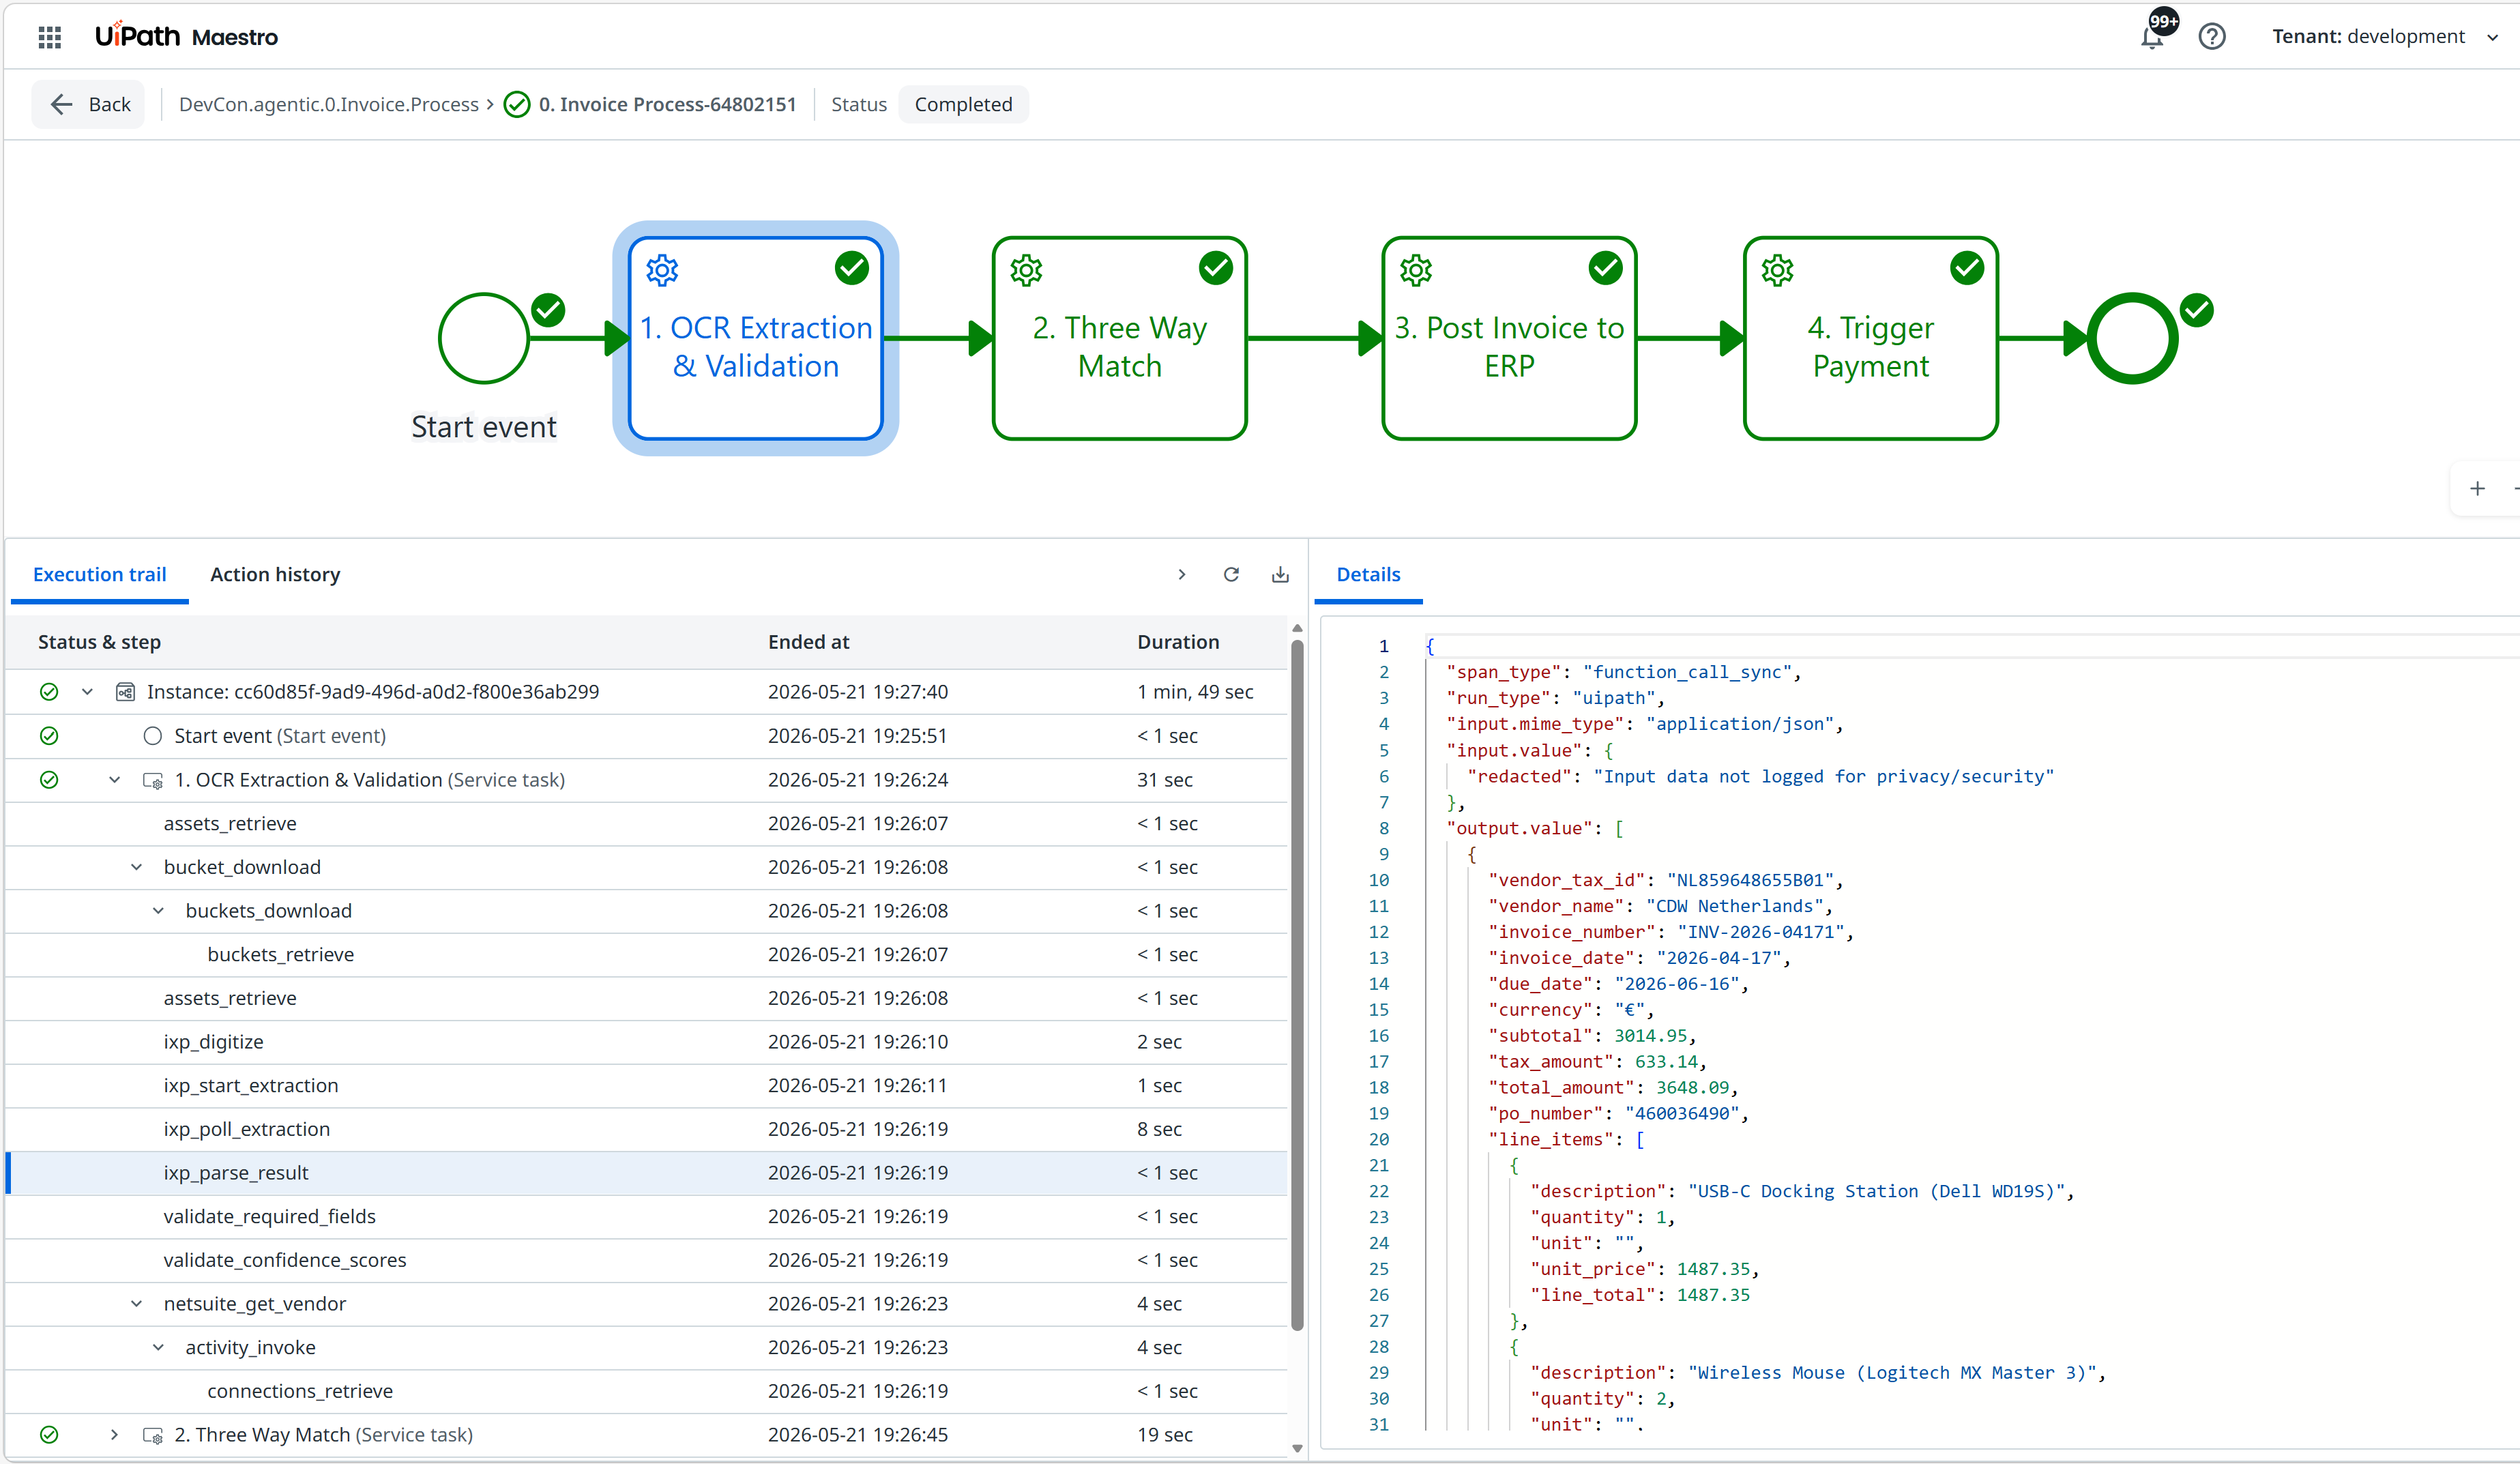Viewport: 2520px width, 1464px height.
Task: Click green checkmark on OCR Extraction node
Action: tap(852, 268)
